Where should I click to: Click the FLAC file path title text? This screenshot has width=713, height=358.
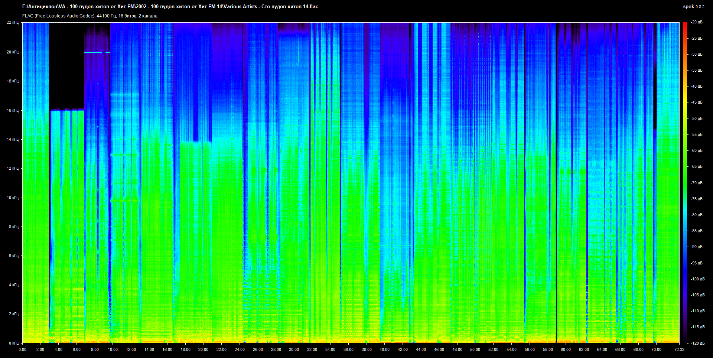(170, 7)
